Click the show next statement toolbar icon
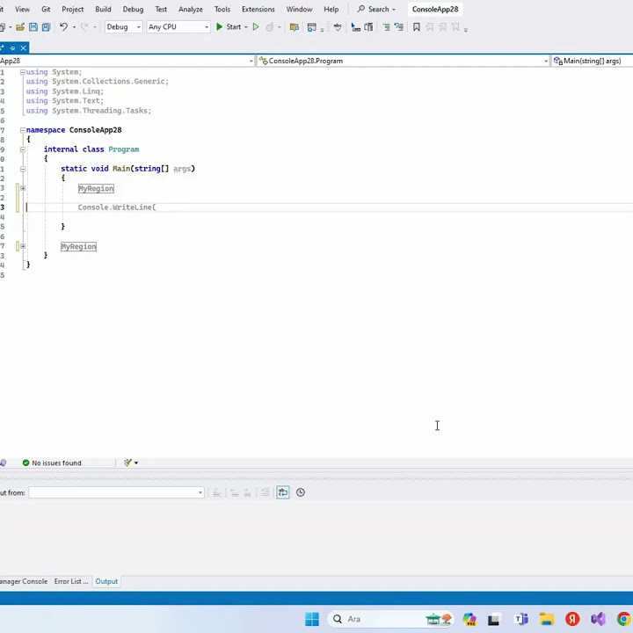Viewport: 633px width, 633px height. point(356,27)
